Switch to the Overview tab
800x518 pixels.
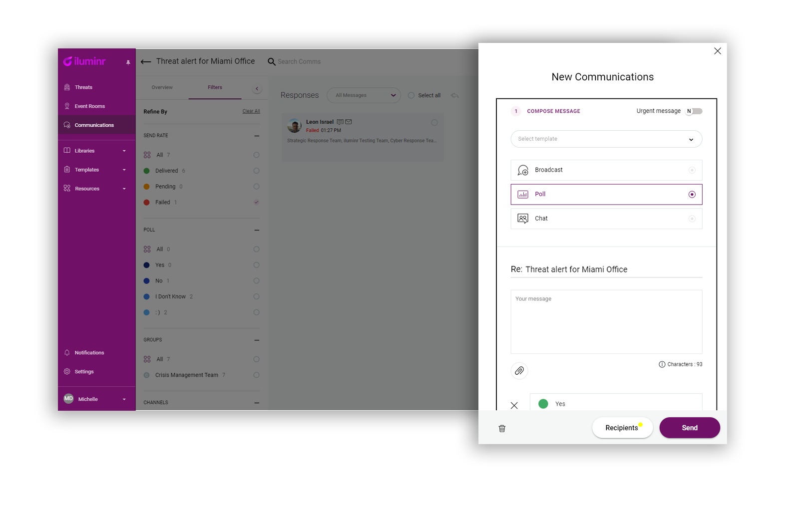pos(162,87)
